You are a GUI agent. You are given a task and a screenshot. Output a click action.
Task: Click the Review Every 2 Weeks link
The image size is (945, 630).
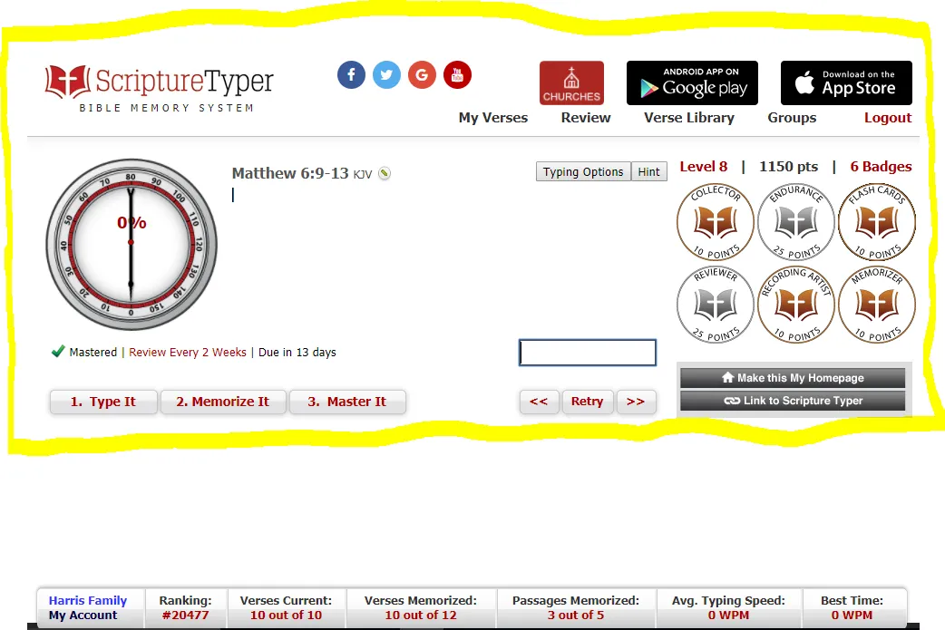[x=188, y=353]
